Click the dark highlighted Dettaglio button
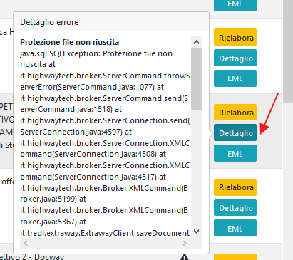The image size is (293, 260). pyautogui.click(x=235, y=132)
